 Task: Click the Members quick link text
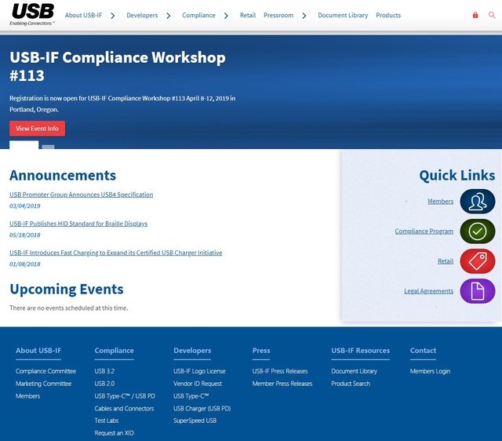pyautogui.click(x=441, y=202)
